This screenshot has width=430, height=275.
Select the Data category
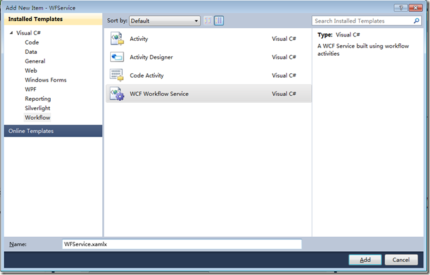point(31,51)
